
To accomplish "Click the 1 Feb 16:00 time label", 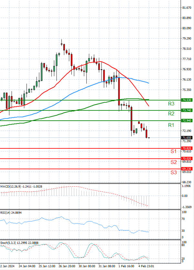I will [127, 267].
